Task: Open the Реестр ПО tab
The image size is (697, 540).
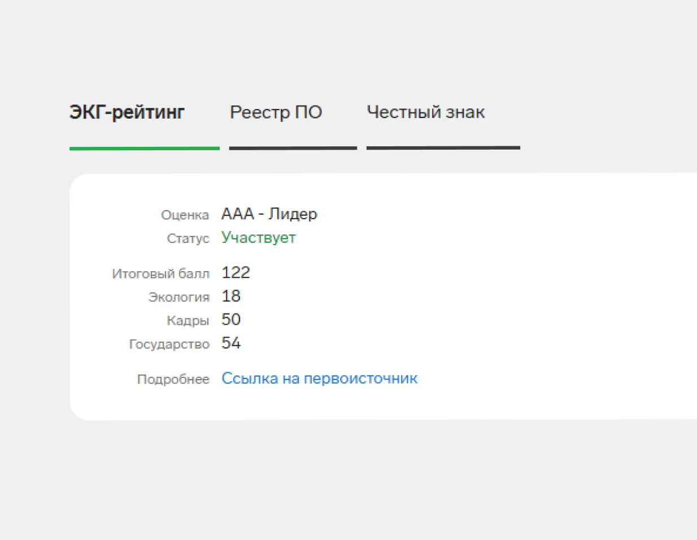Action: pyautogui.click(x=276, y=112)
